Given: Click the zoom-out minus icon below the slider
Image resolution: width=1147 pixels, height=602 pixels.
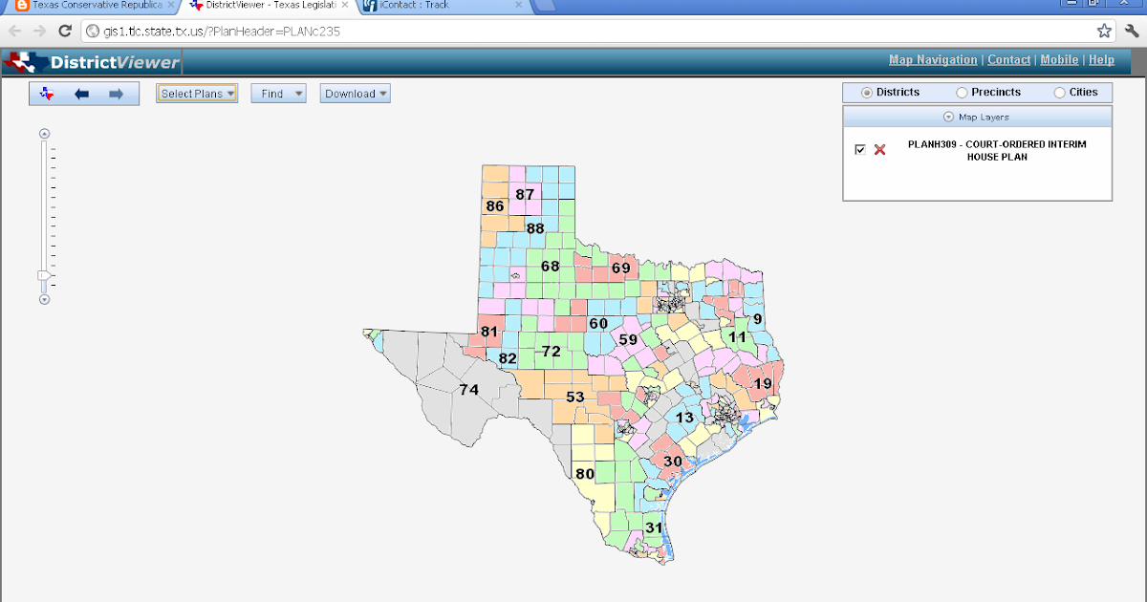Looking at the screenshot, I should (x=43, y=299).
